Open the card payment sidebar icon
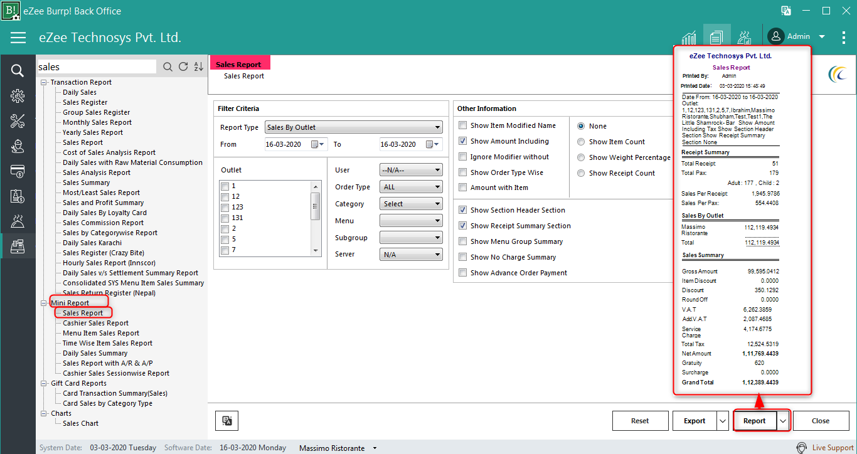857x454 pixels. [18, 171]
